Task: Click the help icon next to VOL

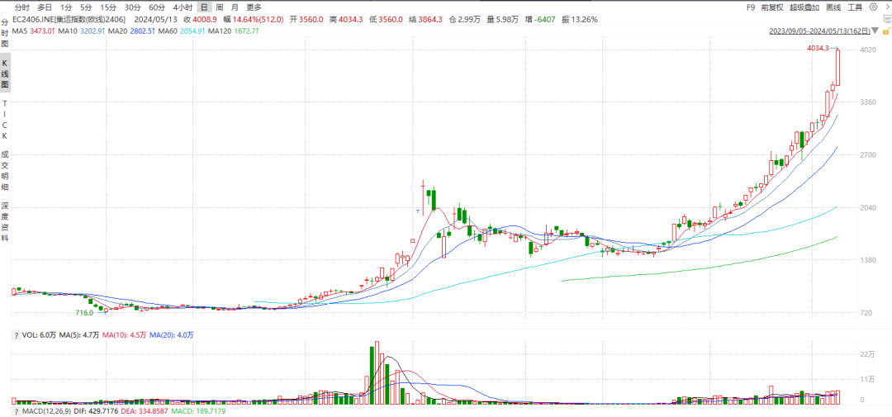Action: coord(16,335)
